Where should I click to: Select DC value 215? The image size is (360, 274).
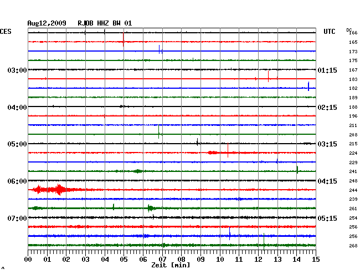(353, 144)
